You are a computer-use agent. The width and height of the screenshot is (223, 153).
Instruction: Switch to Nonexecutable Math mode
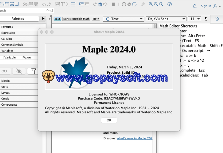point(76,19)
